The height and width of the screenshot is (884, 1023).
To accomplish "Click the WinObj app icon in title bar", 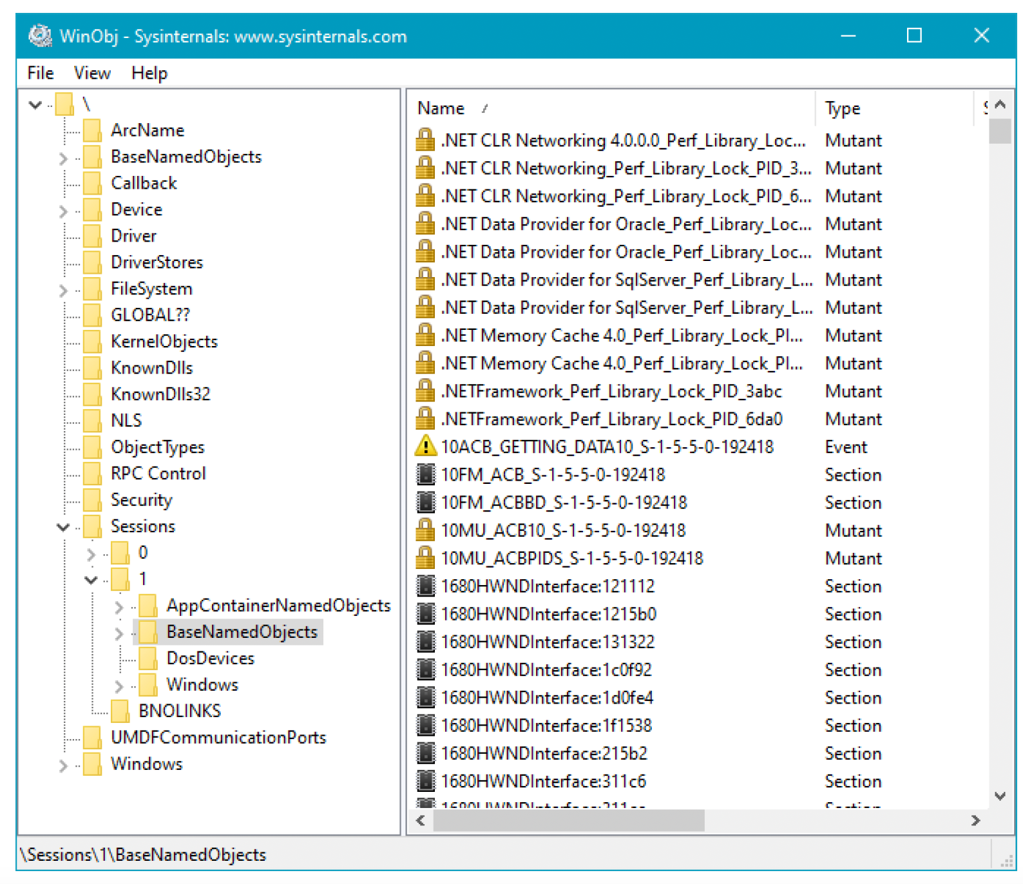I will 40,35.
